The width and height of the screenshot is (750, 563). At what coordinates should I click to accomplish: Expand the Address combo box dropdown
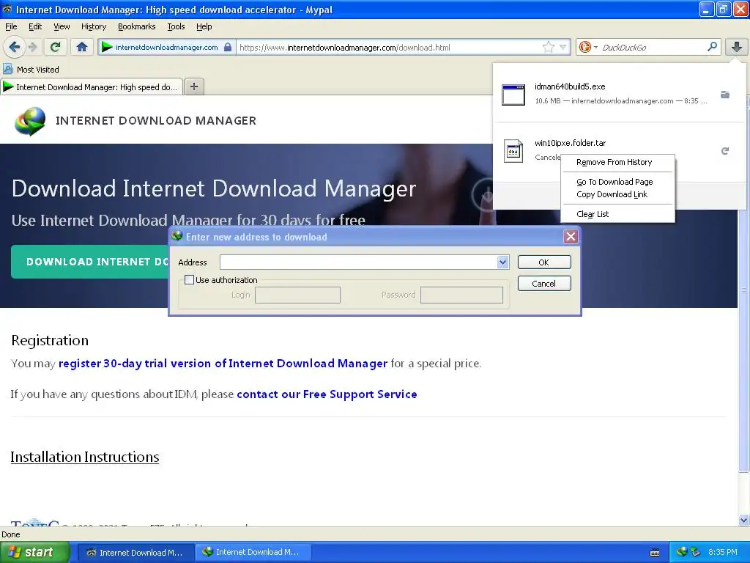coord(502,262)
